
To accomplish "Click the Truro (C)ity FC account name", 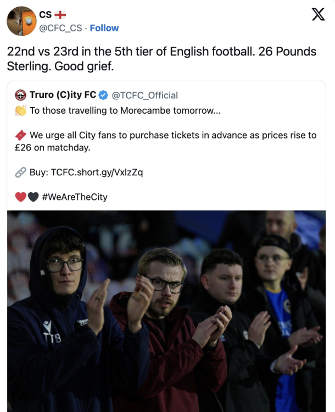I will click(63, 95).
